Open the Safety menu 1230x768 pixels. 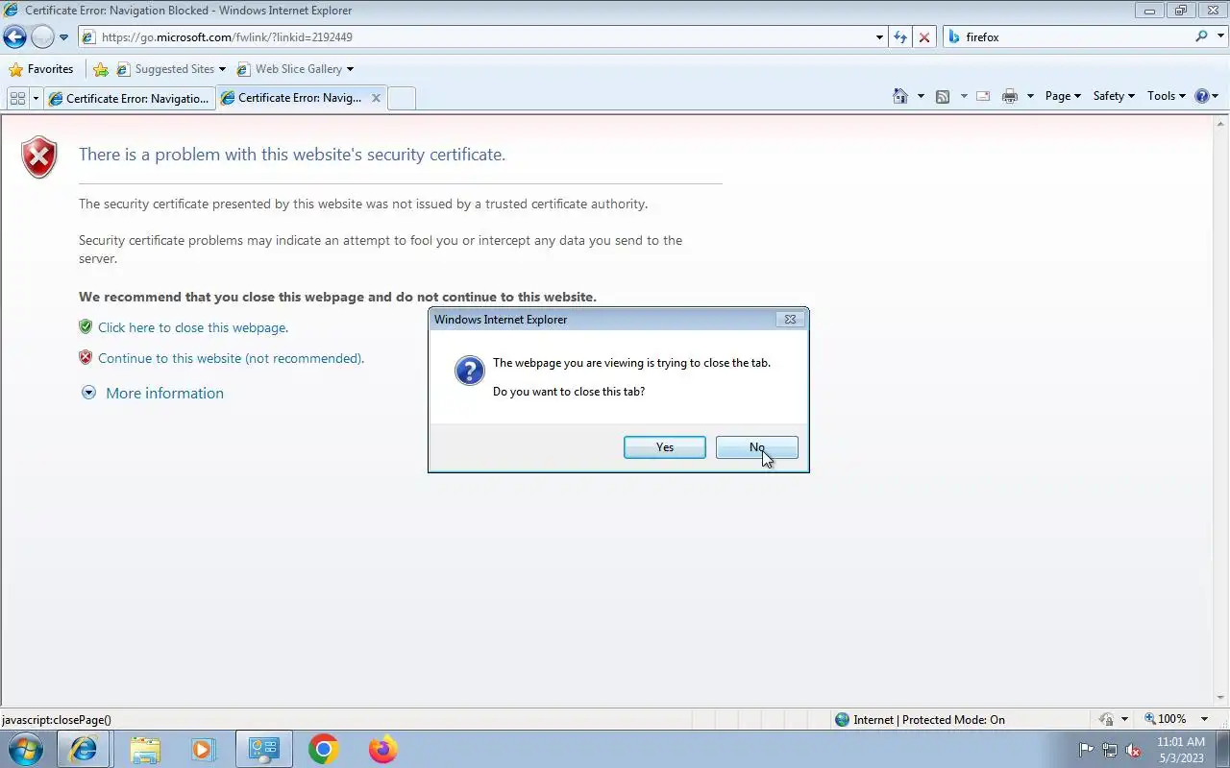[1114, 96]
